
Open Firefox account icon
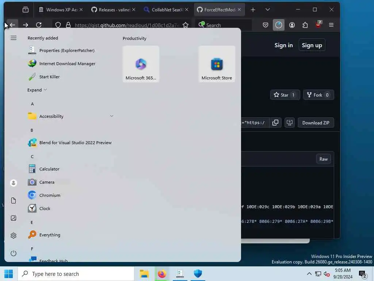pos(292,25)
